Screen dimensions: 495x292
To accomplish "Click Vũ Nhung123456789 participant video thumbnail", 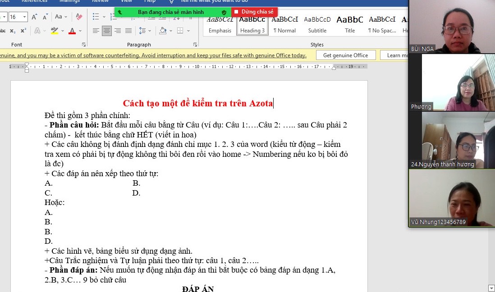I will (x=451, y=198).
